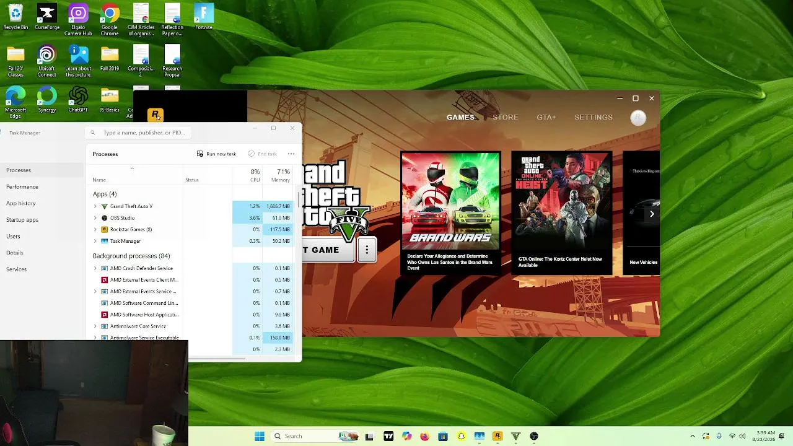Open the App history tab
The height and width of the screenshot is (446, 793).
click(x=42, y=203)
